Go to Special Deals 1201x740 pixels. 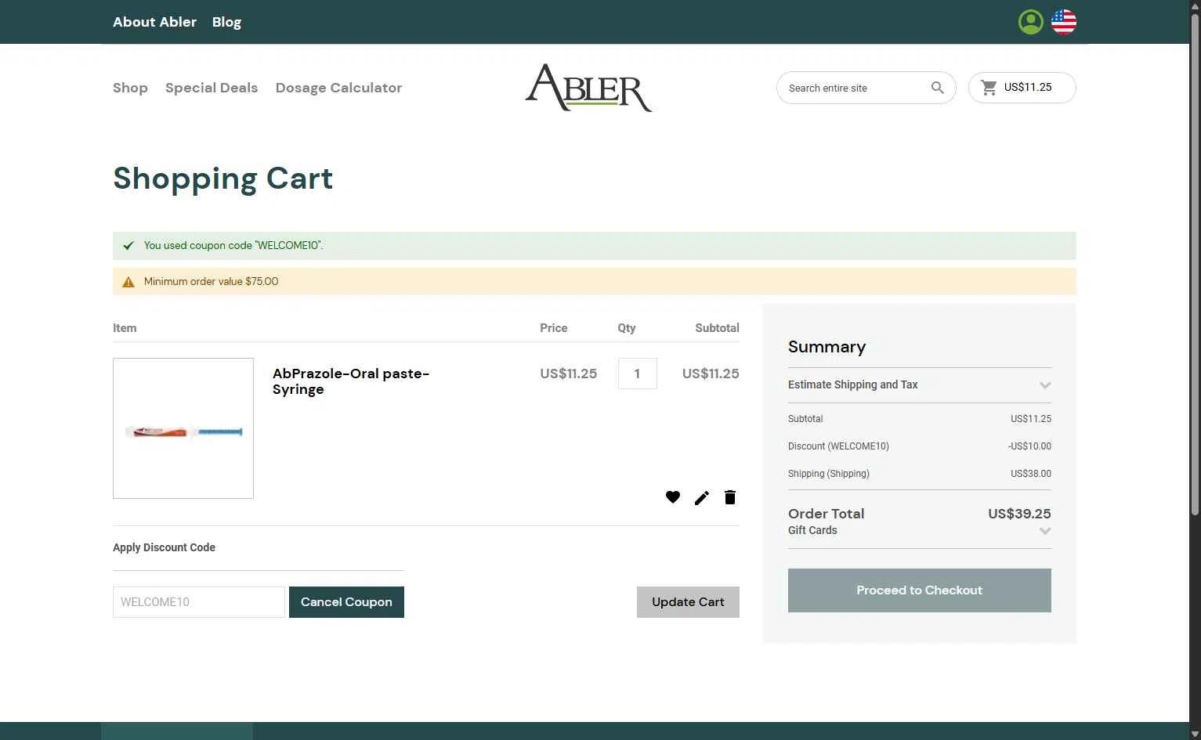[x=212, y=88]
